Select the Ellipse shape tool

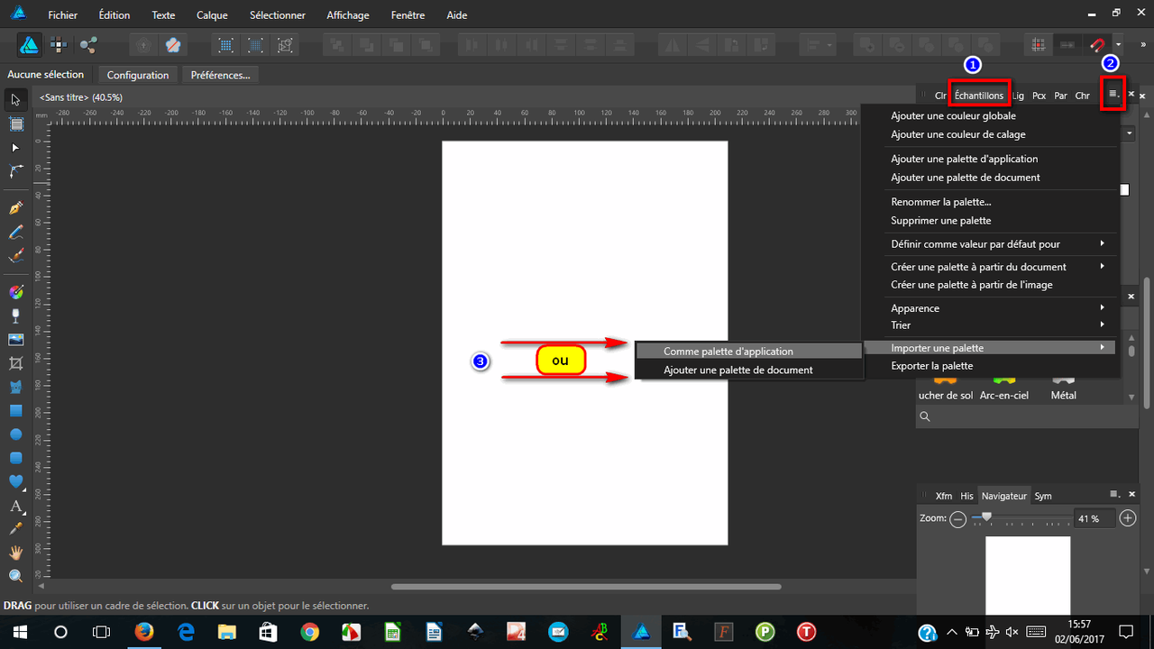[x=15, y=434]
